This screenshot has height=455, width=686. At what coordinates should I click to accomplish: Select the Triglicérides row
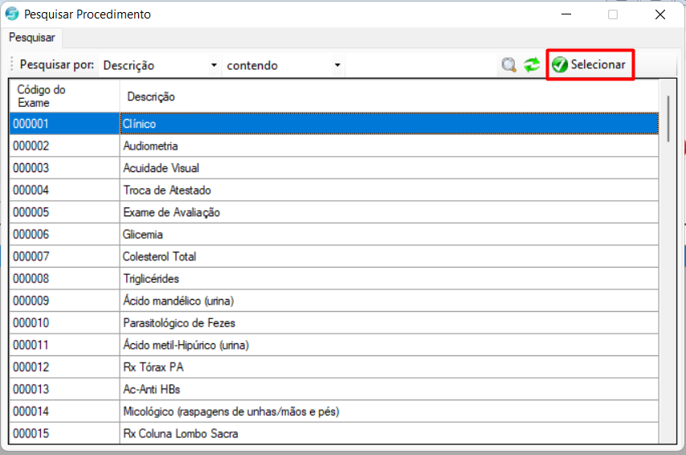tap(389, 278)
